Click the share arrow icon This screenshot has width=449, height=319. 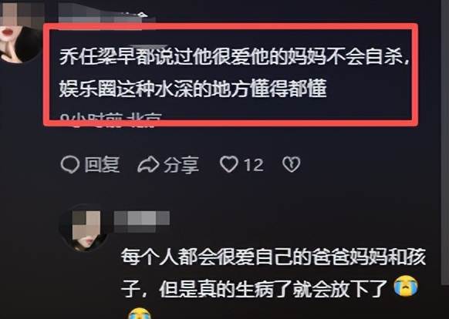point(148,164)
